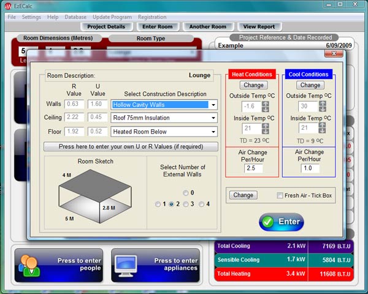Open the Walls construction description dropdown
The width and height of the screenshot is (368, 294).
(x=213, y=104)
